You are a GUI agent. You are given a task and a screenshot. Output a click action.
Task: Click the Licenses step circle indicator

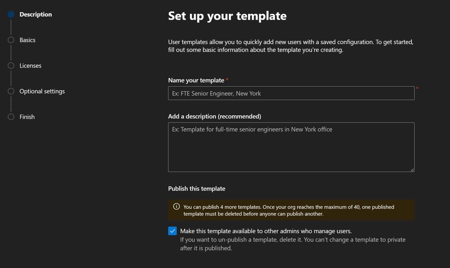click(11, 66)
